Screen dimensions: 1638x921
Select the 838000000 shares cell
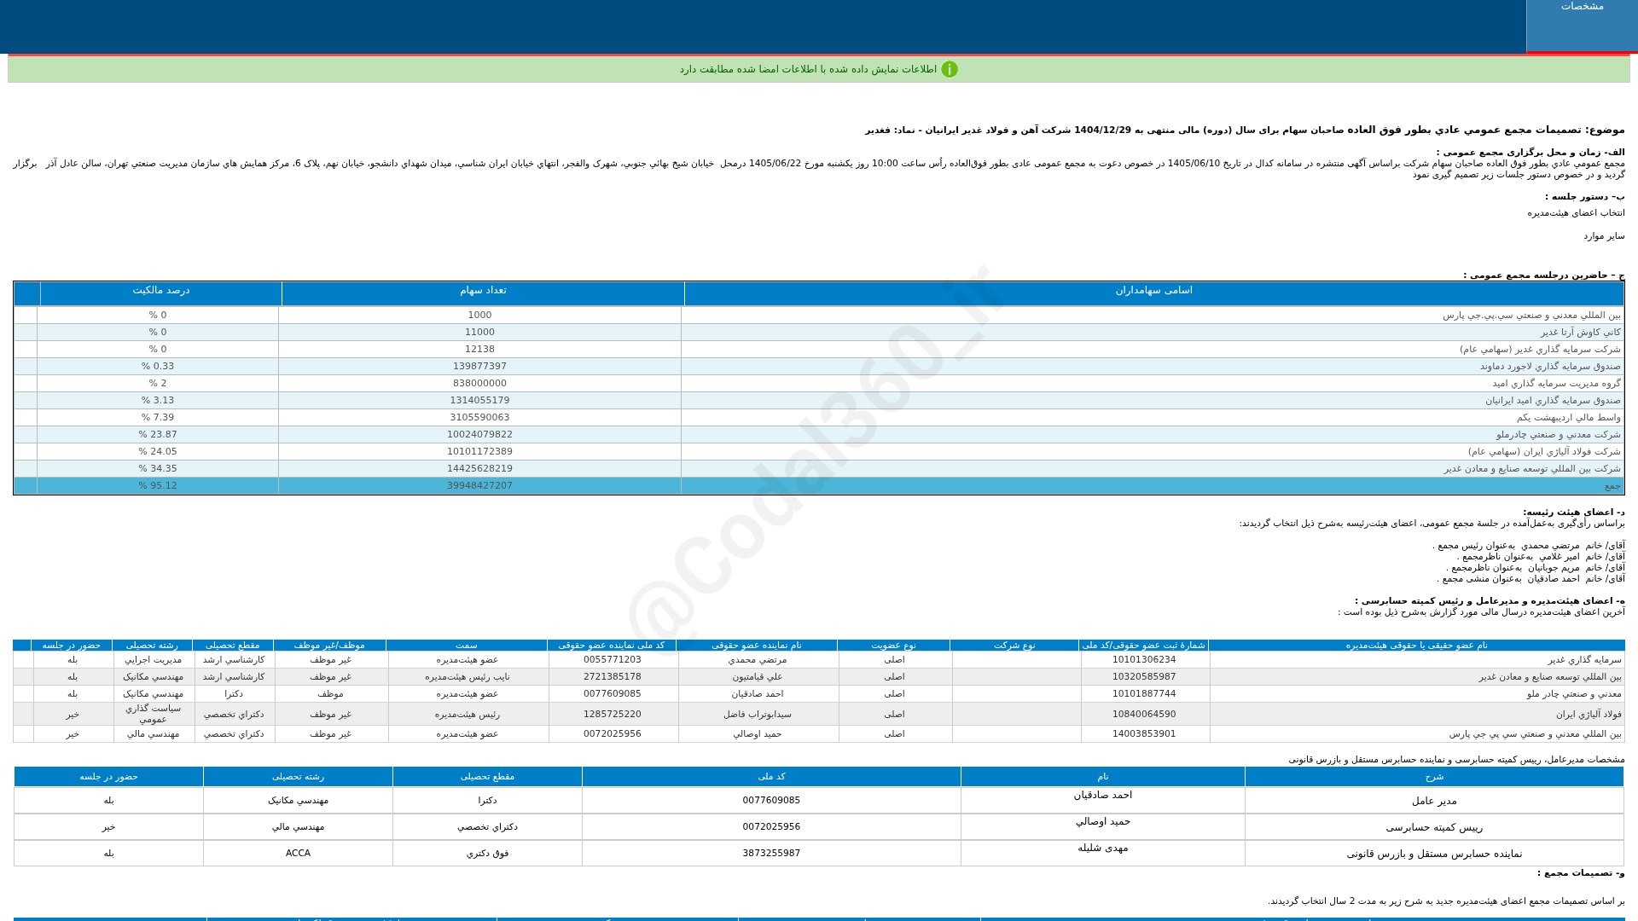(479, 383)
